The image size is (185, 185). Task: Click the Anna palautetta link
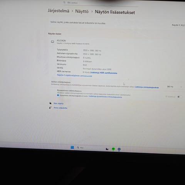(x=61, y=108)
